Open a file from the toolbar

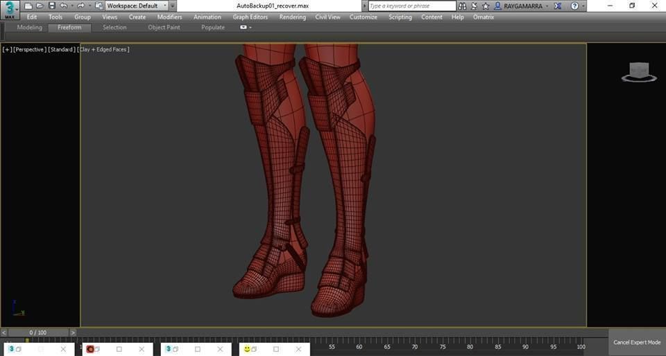[x=40, y=6]
